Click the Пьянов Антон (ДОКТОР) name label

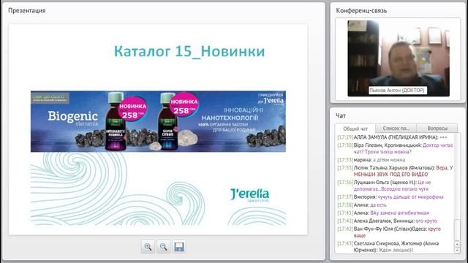[x=397, y=91]
